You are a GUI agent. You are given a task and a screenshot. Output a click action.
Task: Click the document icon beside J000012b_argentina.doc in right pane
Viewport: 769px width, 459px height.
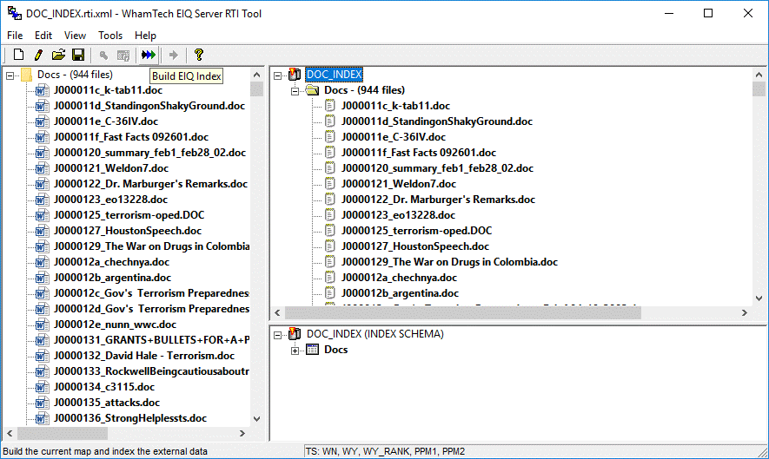pyautogui.click(x=330, y=293)
